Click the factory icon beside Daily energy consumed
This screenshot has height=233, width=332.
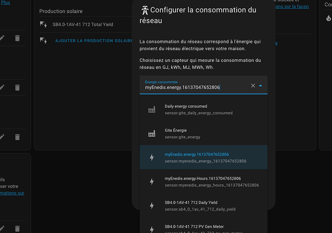[152, 109]
